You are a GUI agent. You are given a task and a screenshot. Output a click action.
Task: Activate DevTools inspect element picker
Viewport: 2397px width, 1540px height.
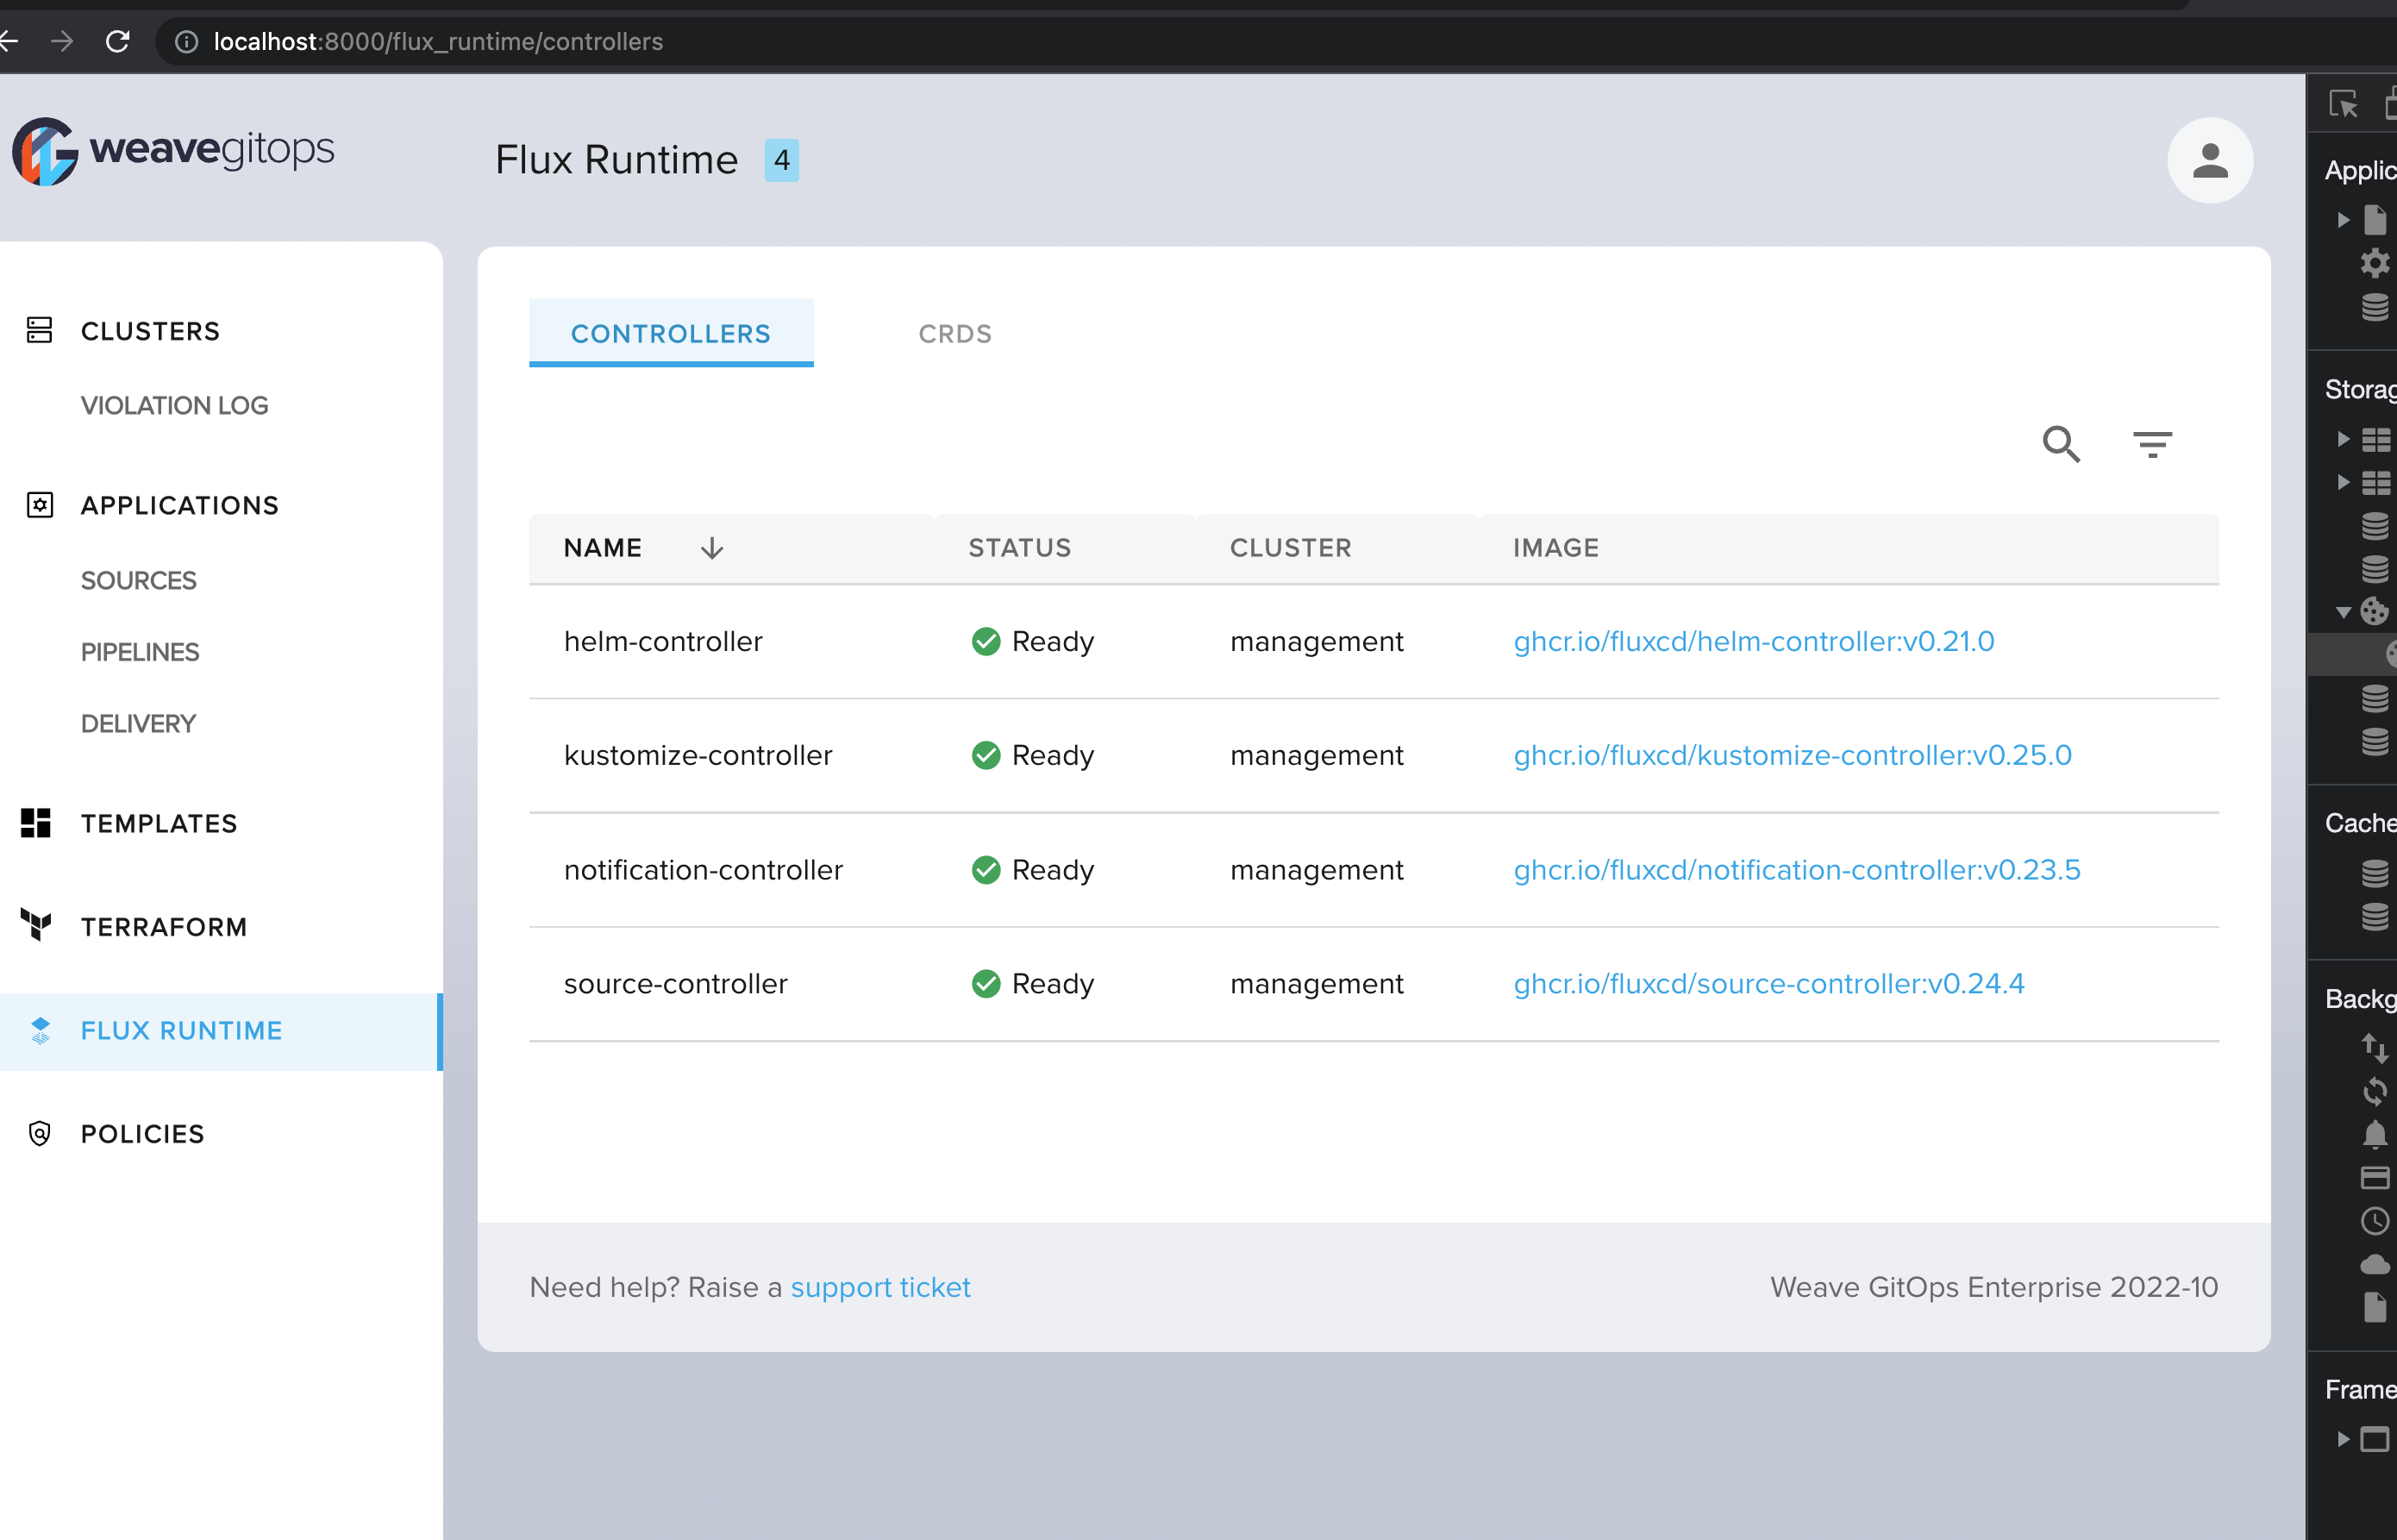2343,104
